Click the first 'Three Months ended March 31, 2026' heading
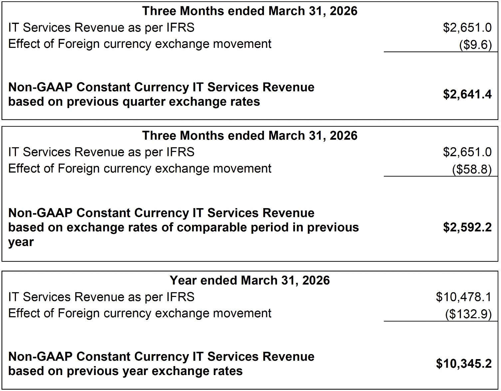This screenshot has width=501, height=391. [250, 11]
